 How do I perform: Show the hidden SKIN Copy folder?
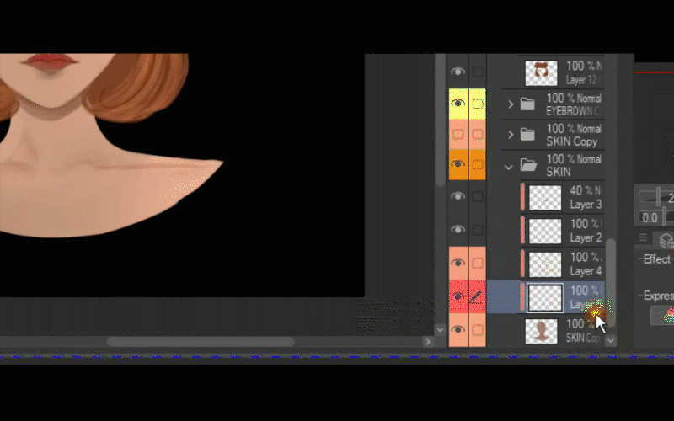click(457, 134)
